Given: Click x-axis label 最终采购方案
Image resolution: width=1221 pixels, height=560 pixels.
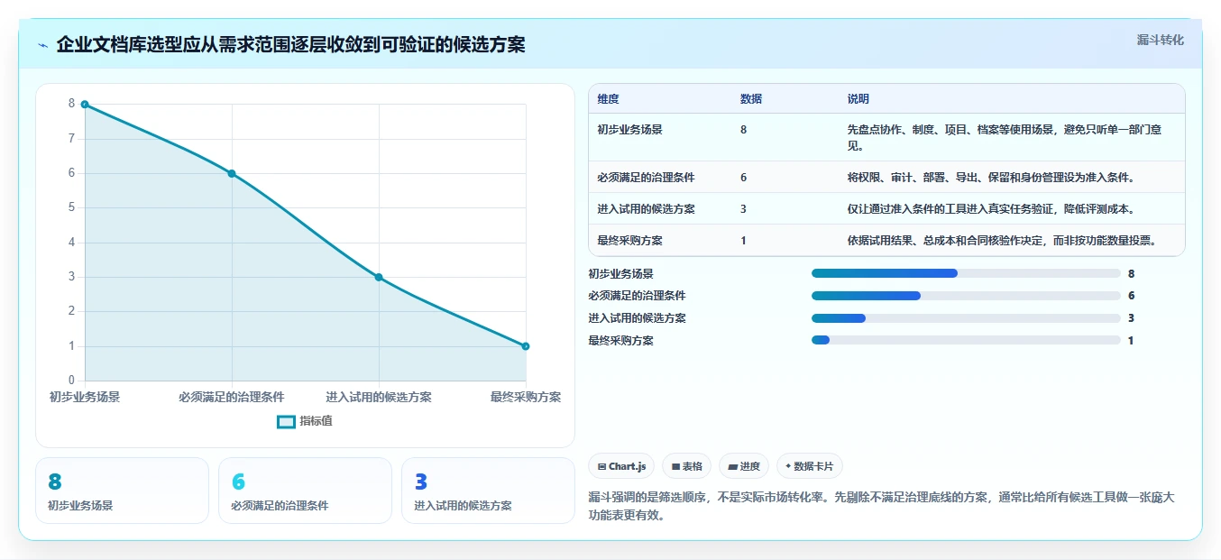Looking at the screenshot, I should [526, 397].
